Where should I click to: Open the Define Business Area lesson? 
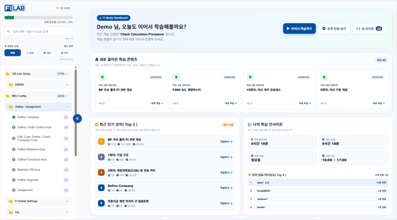coord(31,149)
